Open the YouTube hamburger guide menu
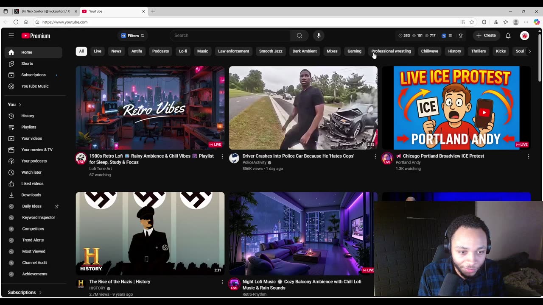Screen dimensions: 543x305 tap(11, 36)
